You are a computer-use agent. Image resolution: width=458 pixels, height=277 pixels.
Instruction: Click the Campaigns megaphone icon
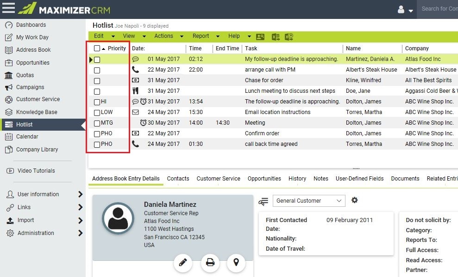[x=9, y=87]
